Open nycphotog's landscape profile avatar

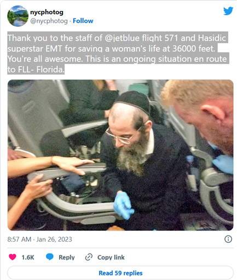tap(18, 16)
